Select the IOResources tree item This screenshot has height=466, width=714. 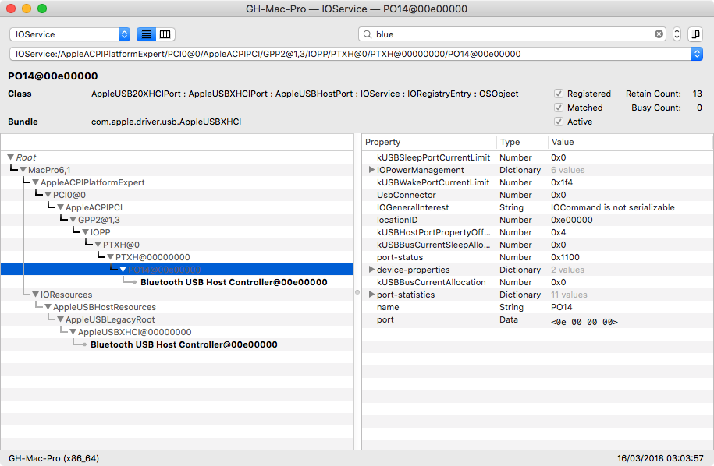pyautogui.click(x=66, y=295)
